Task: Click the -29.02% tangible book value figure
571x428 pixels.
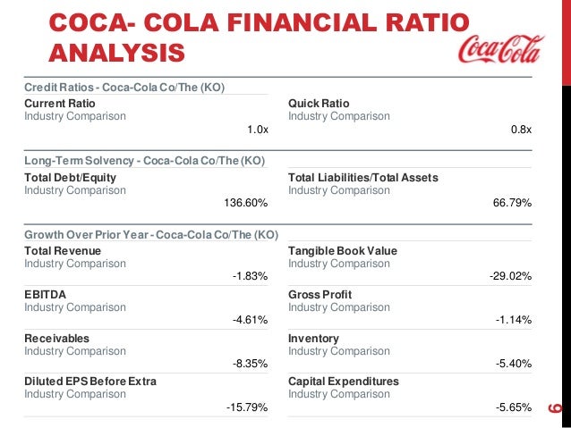Action: pyautogui.click(x=510, y=277)
